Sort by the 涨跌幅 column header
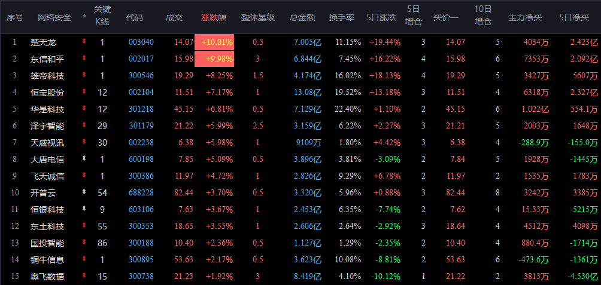Screen dimensions: 601x285 (x=214, y=17)
